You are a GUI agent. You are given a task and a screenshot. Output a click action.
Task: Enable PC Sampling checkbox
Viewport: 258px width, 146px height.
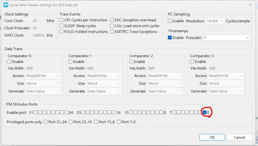click(x=170, y=21)
